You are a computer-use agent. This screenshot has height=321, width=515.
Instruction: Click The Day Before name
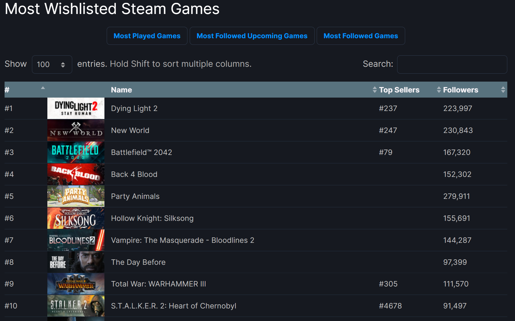138,262
